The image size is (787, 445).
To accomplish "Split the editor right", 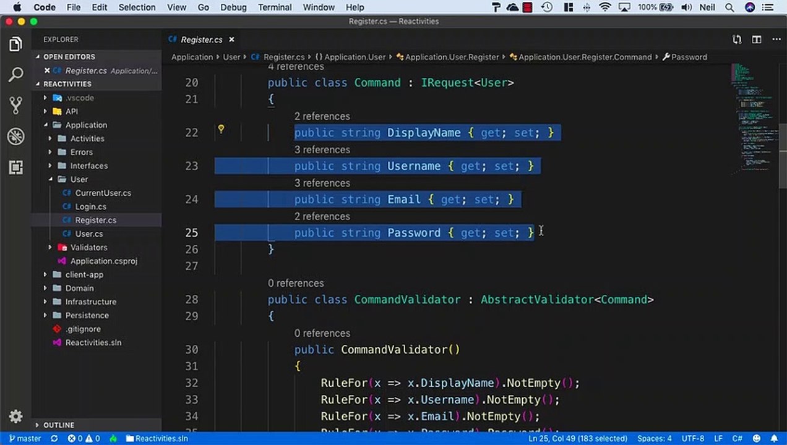I will point(757,40).
